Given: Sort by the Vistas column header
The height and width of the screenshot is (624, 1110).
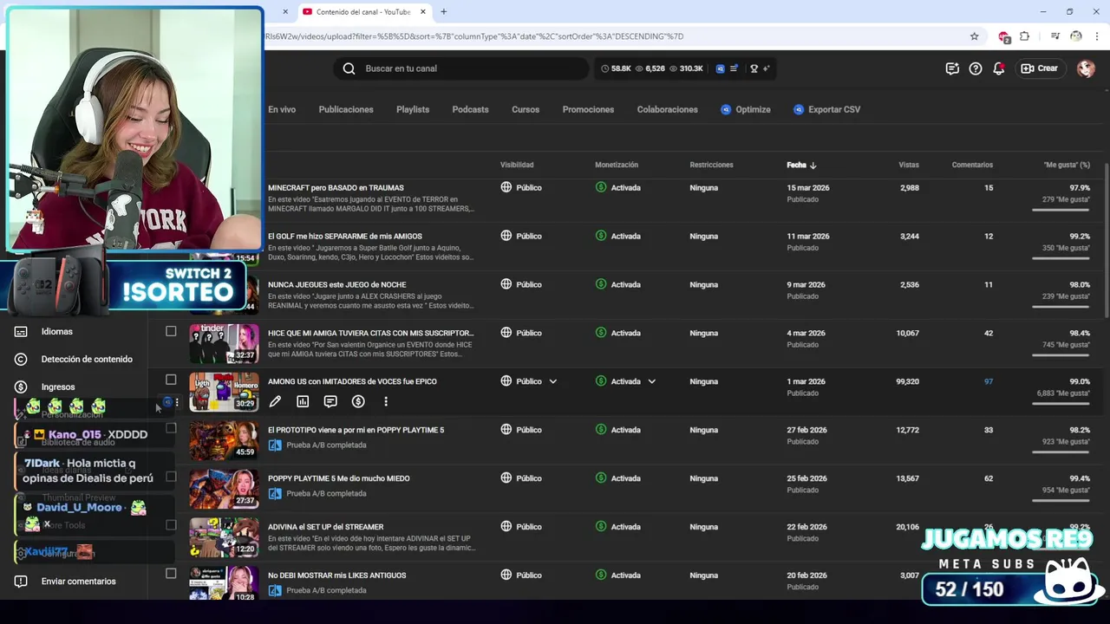Looking at the screenshot, I should point(909,165).
